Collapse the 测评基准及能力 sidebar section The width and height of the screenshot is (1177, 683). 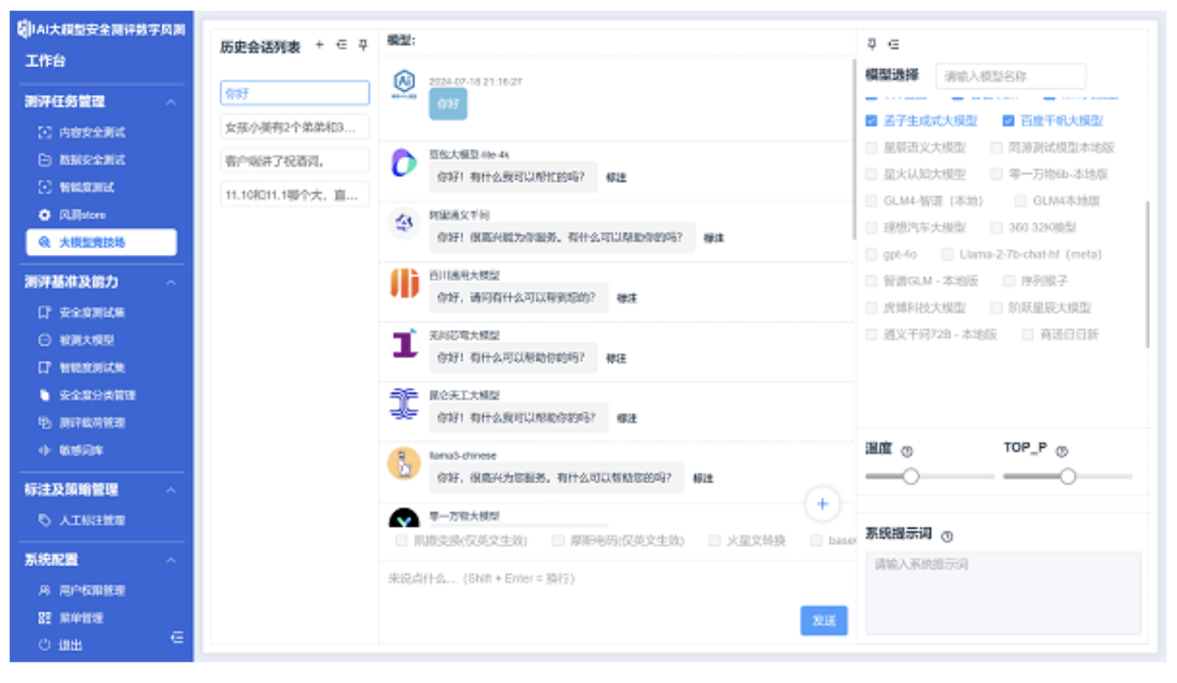171,282
